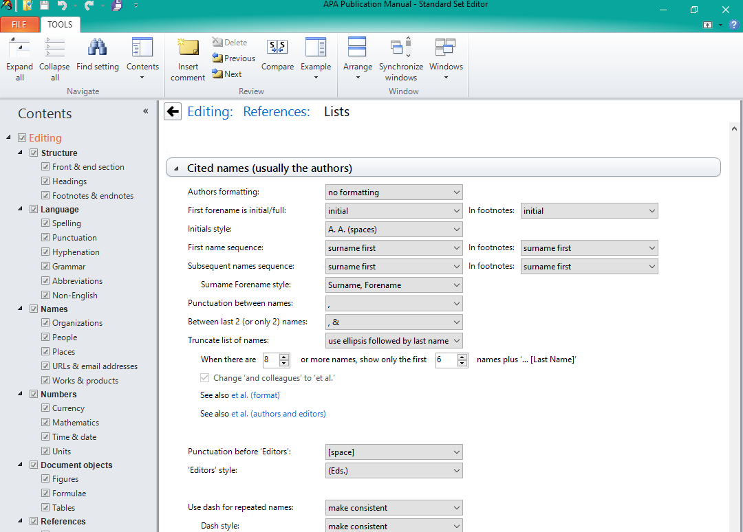Click the Collapse all icon
743x532 pixels.
coord(54,48)
